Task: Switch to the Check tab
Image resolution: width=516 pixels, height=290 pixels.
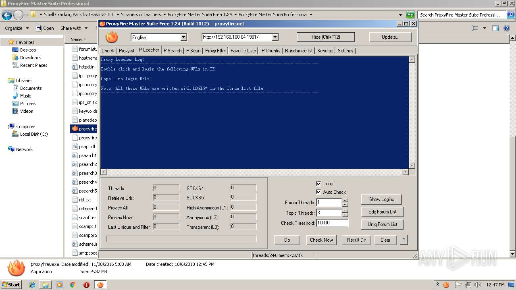Action: tap(108, 51)
